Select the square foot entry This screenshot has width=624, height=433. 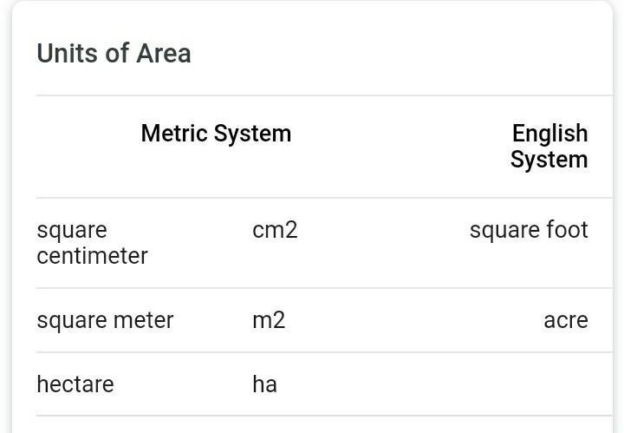[529, 230]
